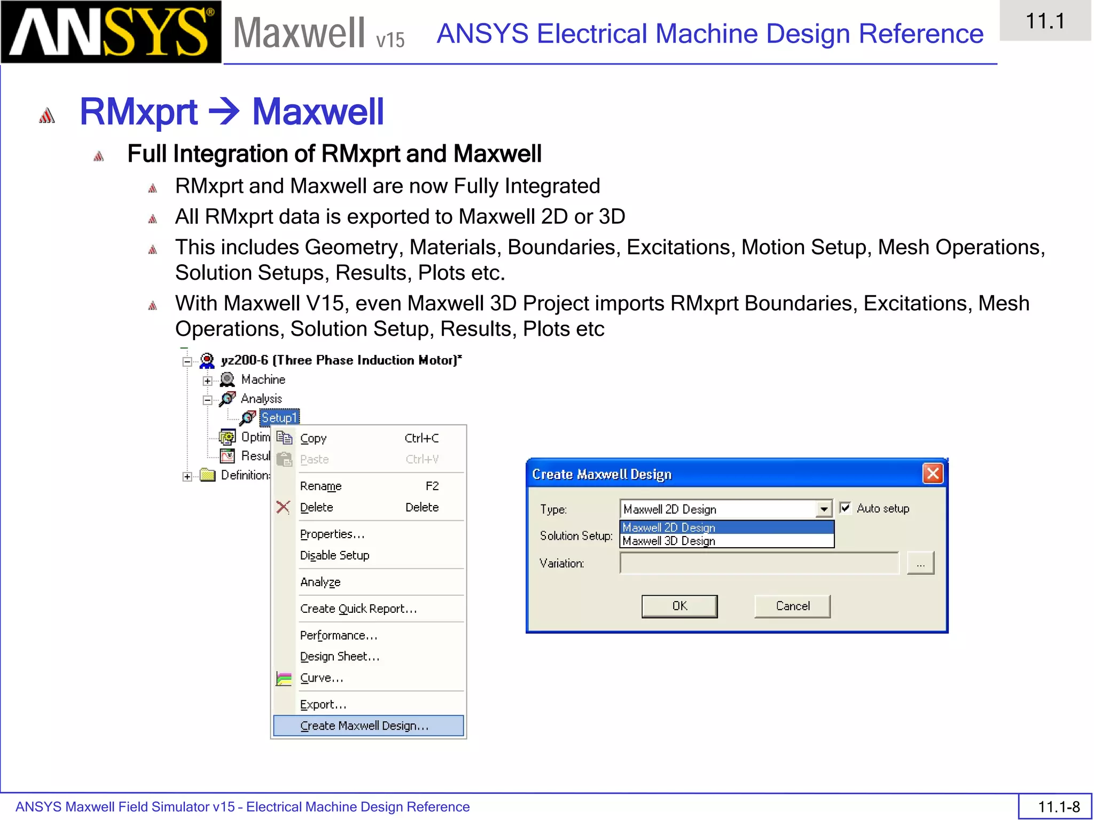This screenshot has height=820, width=1094.
Task: Select the Machine tree label
Action: click(x=263, y=380)
